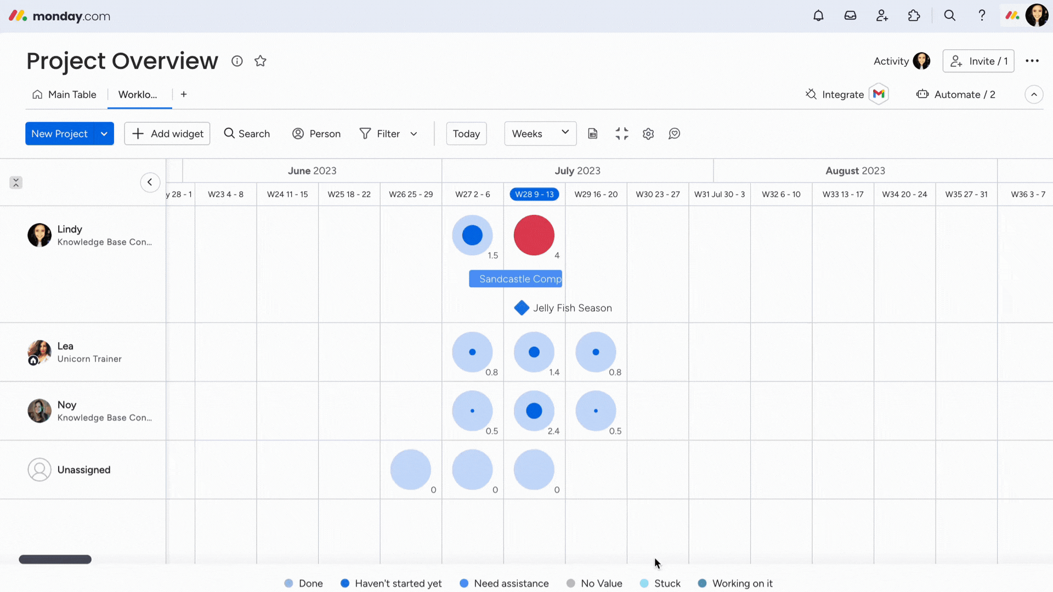Open the apps marketplace puzzle icon
This screenshot has height=592, width=1053.
click(914, 15)
